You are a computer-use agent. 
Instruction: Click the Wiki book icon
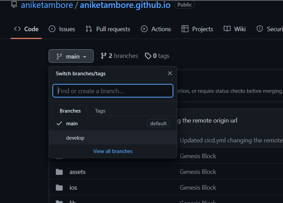[227, 29]
